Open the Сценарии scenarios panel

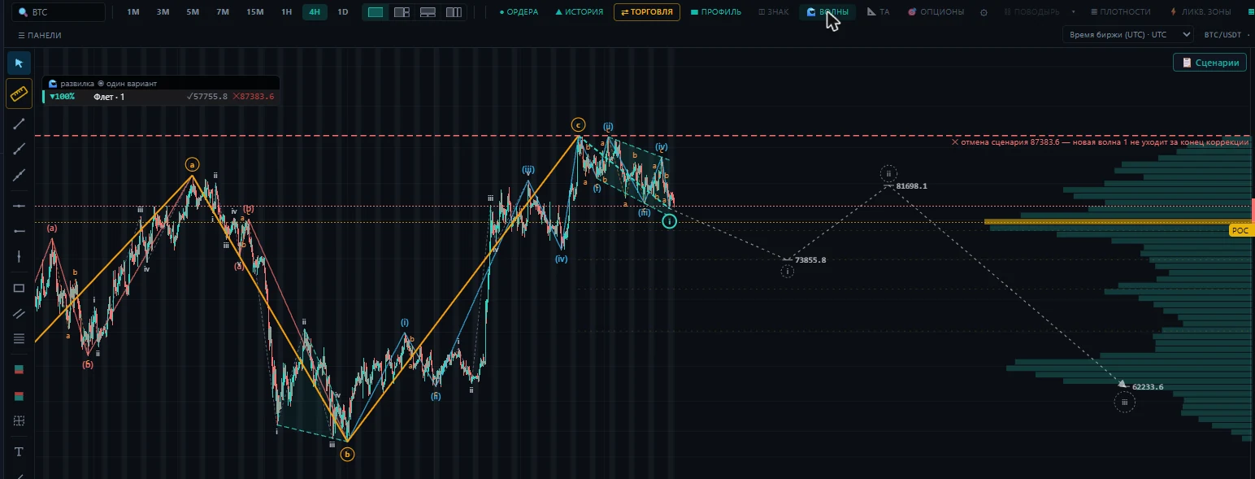(x=1209, y=63)
